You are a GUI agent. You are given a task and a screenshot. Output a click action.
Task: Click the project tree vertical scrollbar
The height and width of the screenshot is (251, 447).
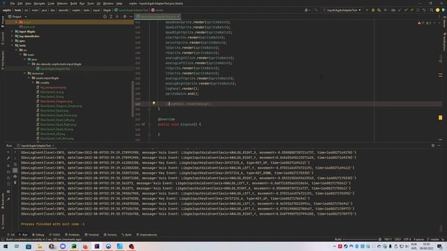tap(133, 99)
